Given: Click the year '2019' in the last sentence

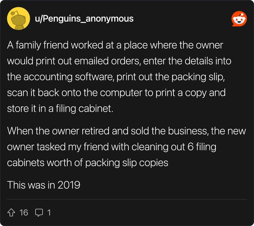Looking at the screenshot, I should (x=69, y=185).
